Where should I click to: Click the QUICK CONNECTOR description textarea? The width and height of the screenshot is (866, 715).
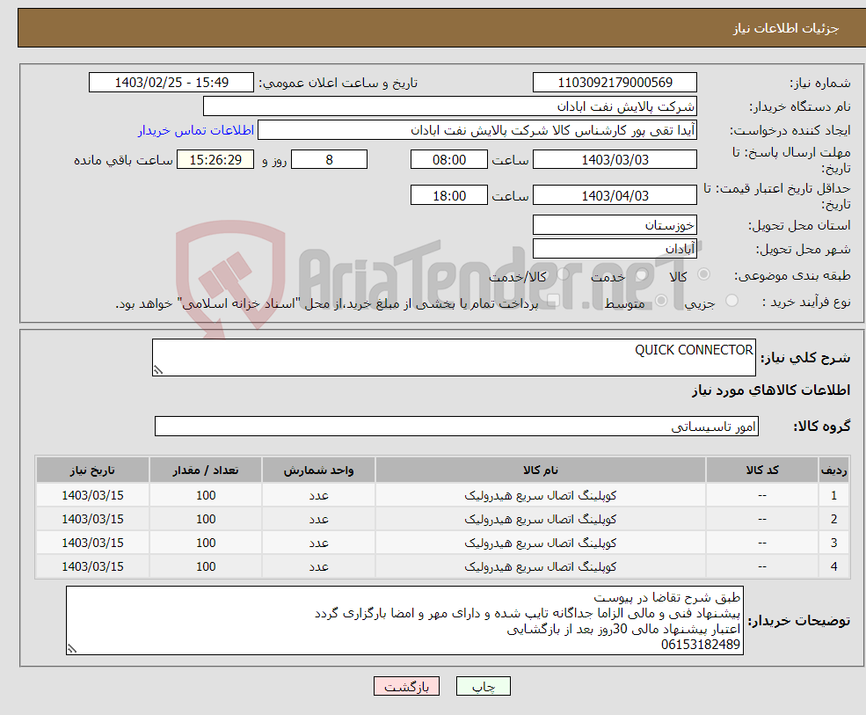(454, 357)
